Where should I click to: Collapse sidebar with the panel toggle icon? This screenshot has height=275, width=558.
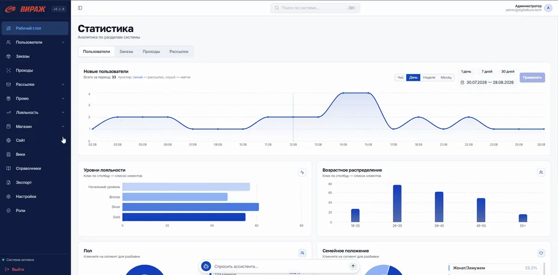80,8
